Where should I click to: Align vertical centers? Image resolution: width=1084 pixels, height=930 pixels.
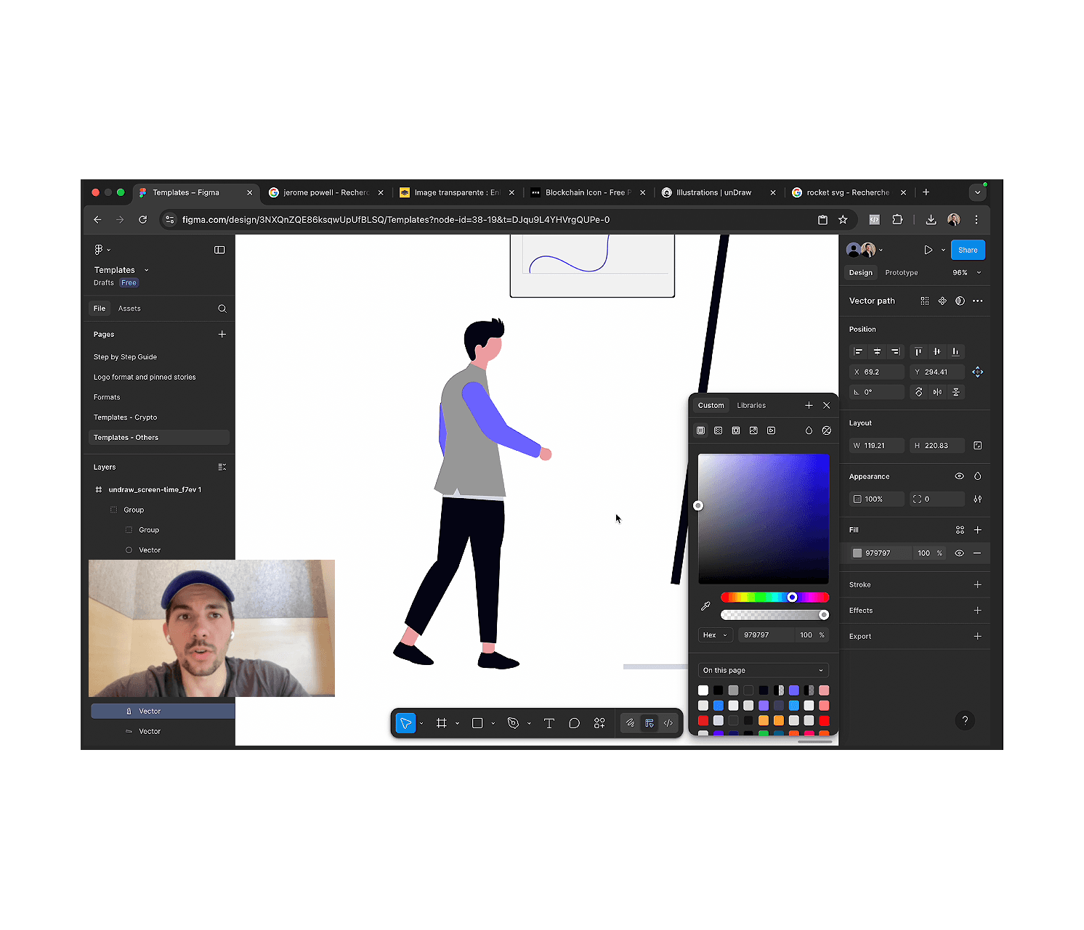pyautogui.click(x=937, y=351)
